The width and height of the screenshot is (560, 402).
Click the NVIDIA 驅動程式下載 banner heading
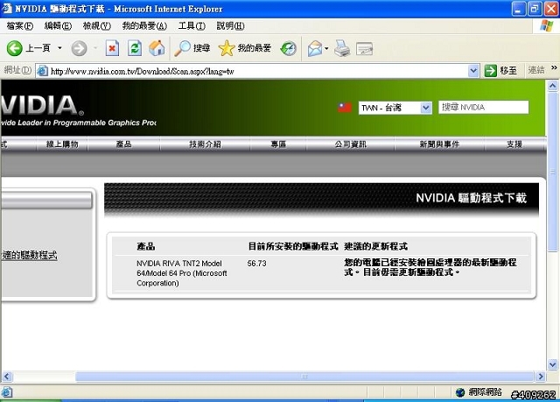tap(471, 198)
